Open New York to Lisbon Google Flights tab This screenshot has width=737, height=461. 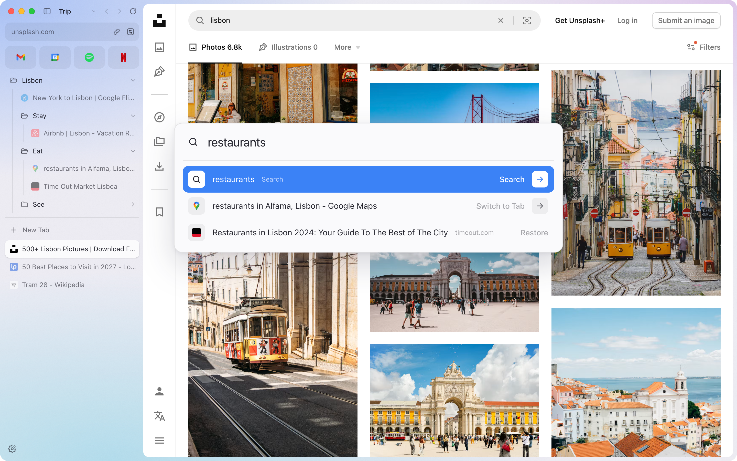pos(78,98)
